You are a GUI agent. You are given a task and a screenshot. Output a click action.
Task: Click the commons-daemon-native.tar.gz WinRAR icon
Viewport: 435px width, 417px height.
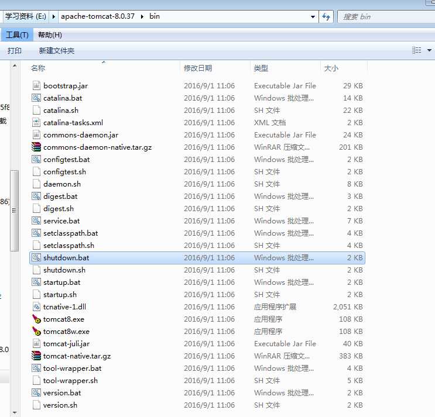tap(36, 147)
